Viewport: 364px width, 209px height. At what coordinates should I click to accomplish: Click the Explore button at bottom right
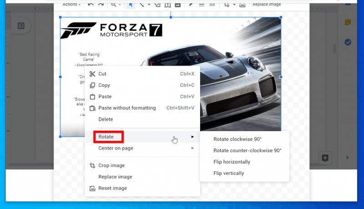pyautogui.click(x=325, y=158)
